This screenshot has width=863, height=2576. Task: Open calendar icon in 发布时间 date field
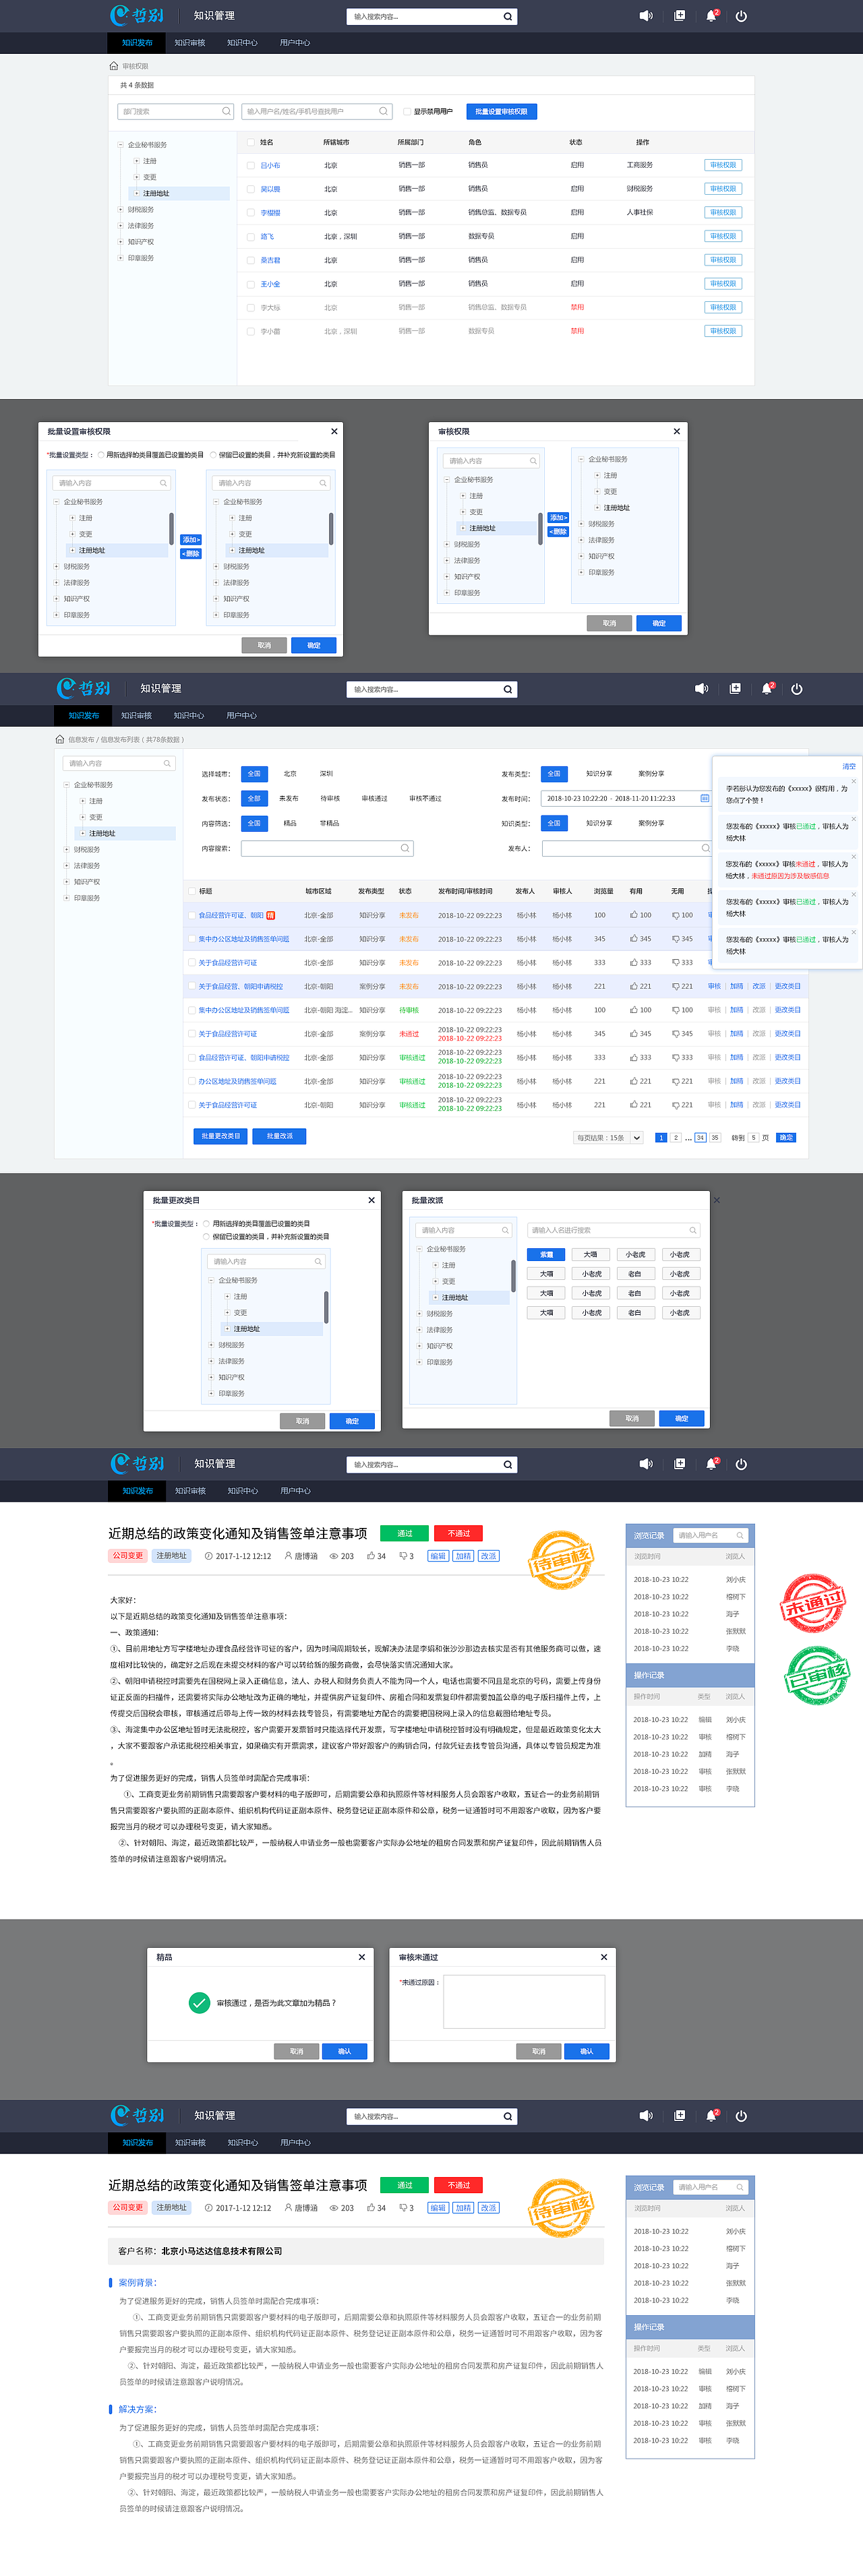704,798
